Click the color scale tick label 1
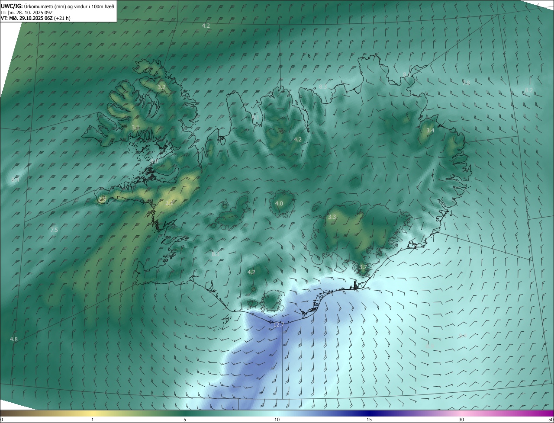 (93, 420)
